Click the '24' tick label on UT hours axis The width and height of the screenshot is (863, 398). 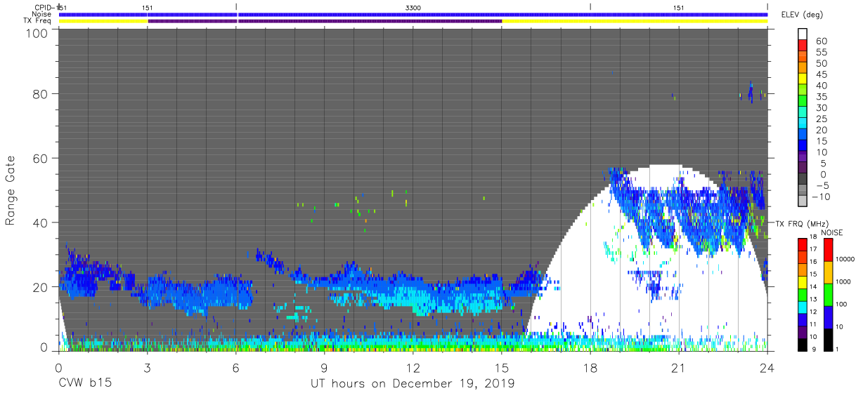[767, 367]
